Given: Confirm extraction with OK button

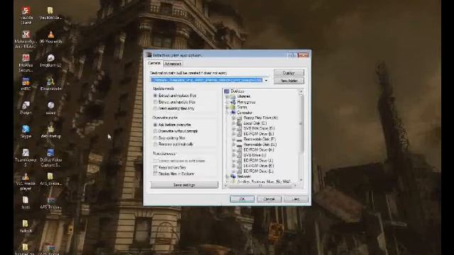Looking at the screenshot, I should coord(242,199).
